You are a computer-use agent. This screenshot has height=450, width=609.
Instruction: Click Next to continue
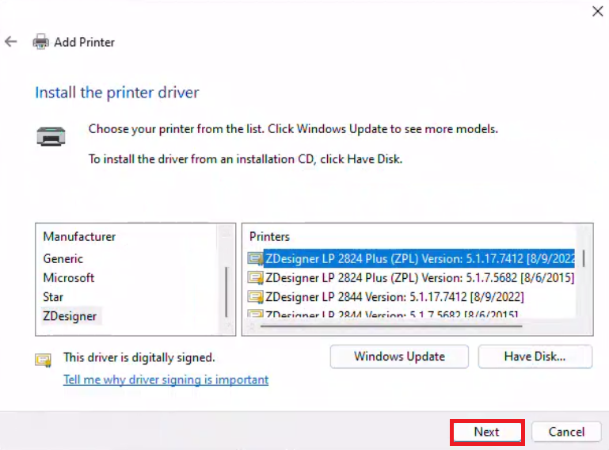click(x=487, y=432)
